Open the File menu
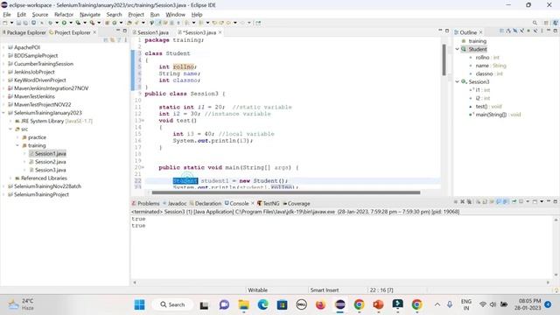560x315 pixels. click(7, 15)
